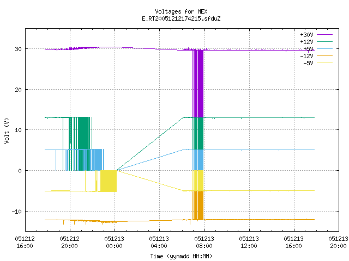Click the green diagonal ramp line from 0 to 13V

[149, 144]
